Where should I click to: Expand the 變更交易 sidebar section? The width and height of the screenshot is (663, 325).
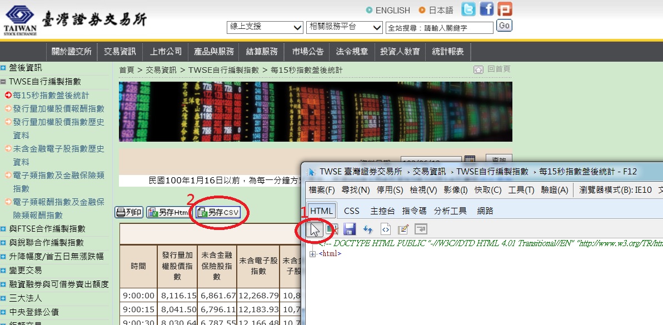[3, 271]
